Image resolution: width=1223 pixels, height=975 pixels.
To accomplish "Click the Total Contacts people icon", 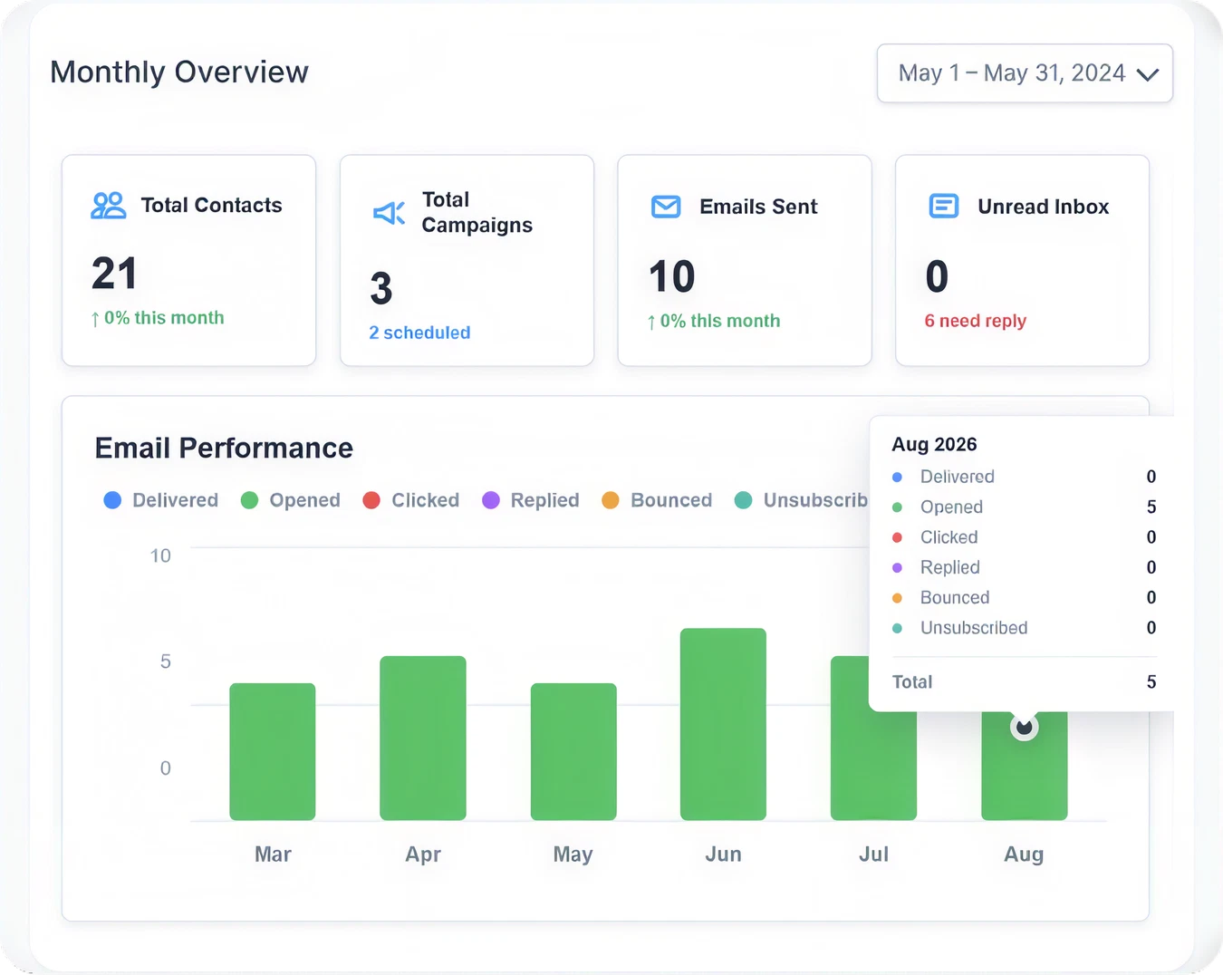I will click(109, 206).
